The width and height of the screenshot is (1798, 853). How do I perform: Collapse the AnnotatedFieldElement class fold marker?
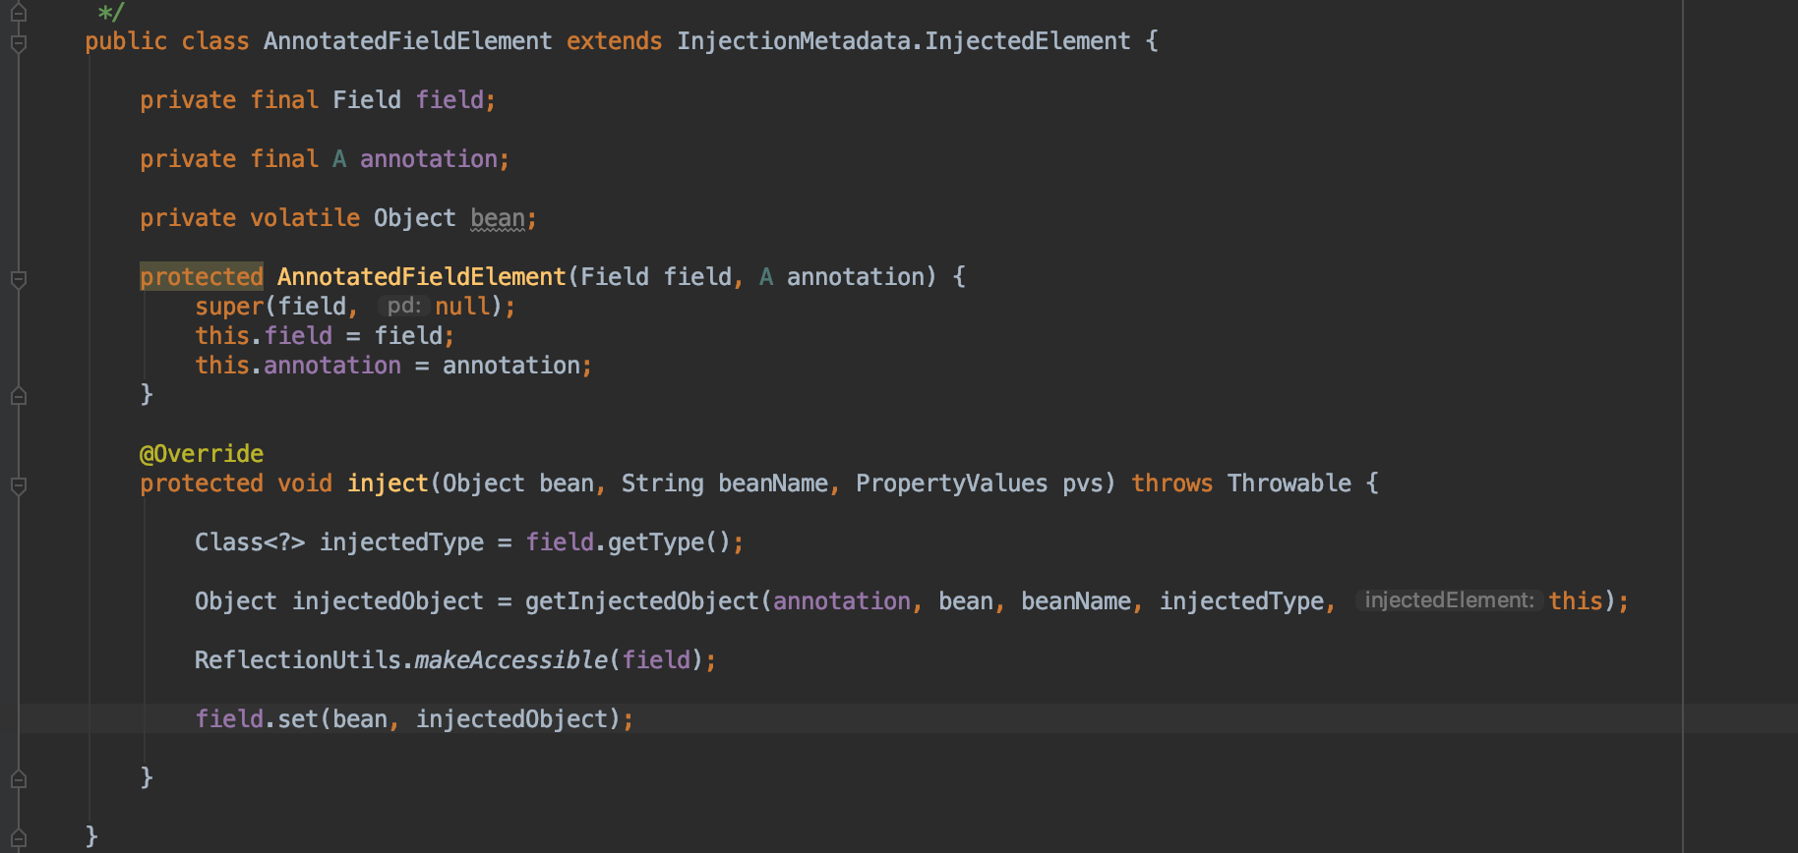click(19, 42)
